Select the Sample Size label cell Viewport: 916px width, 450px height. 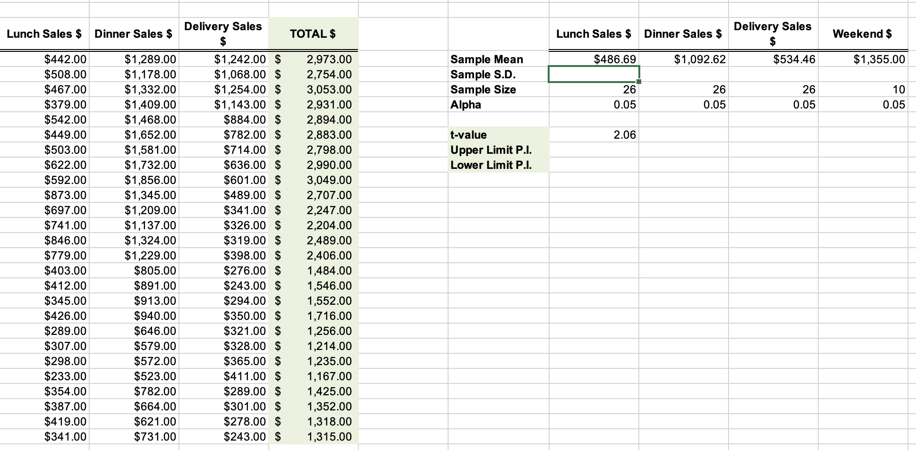tap(483, 90)
